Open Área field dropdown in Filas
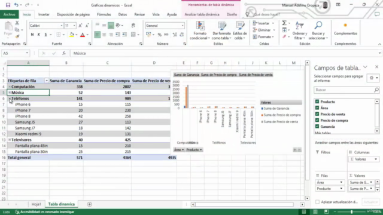Image resolution: width=383 pixels, height=215 pixels. (341, 182)
